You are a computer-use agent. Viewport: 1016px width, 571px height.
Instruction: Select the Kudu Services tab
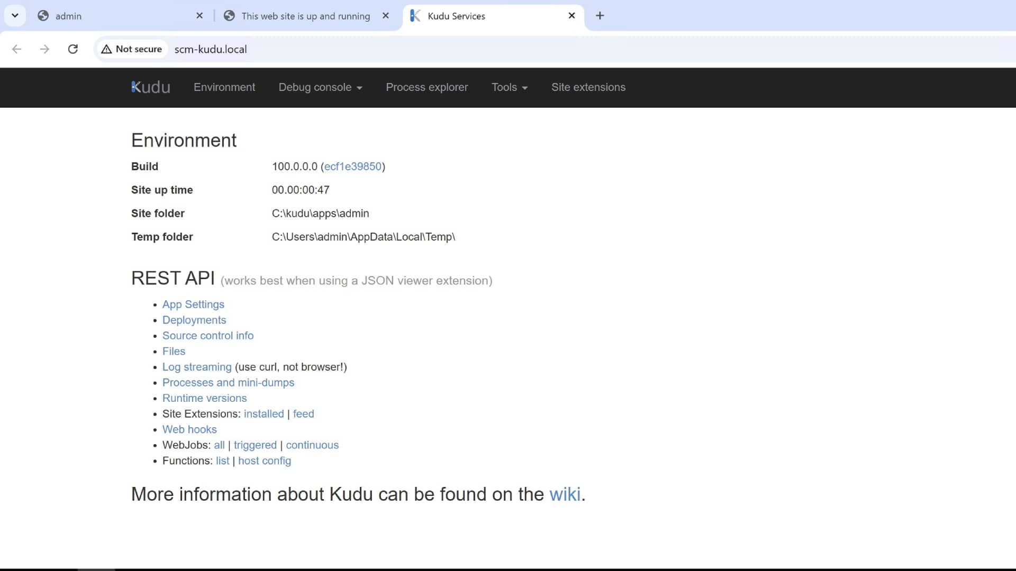coord(492,16)
